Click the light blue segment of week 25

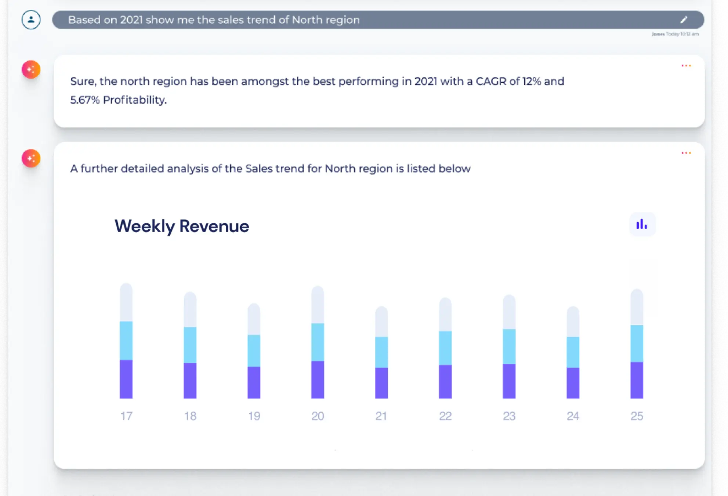(x=637, y=344)
